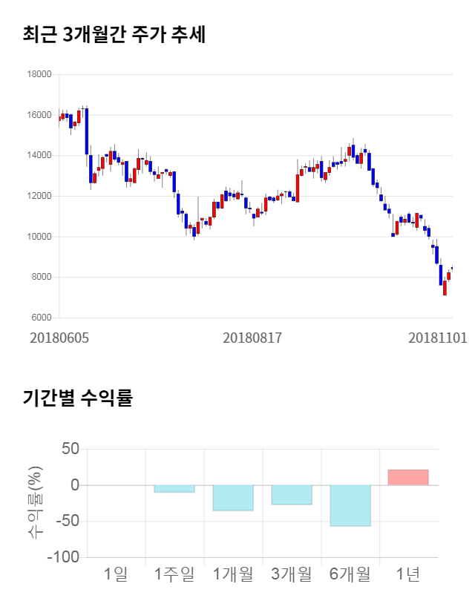The width and height of the screenshot is (475, 601).
Task: Click the 1일 period label
Action: (116, 574)
